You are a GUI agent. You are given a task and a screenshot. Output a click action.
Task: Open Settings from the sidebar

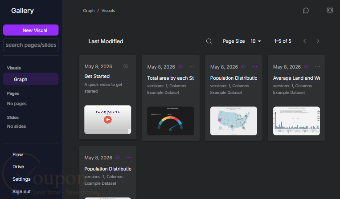(x=21, y=179)
